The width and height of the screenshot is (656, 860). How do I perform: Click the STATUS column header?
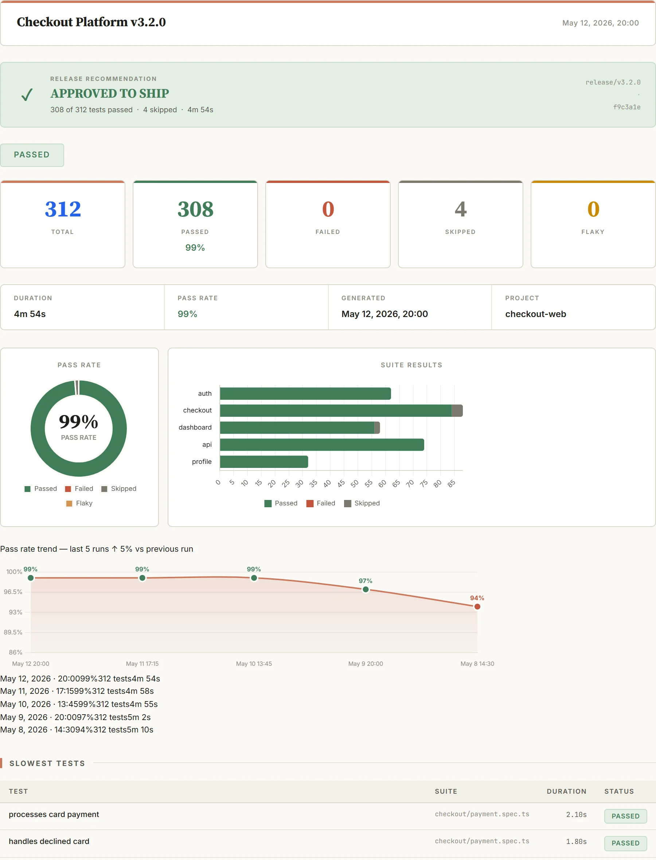pos(619,791)
